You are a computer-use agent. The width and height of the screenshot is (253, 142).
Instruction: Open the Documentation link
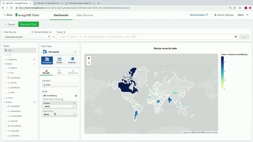199,15
